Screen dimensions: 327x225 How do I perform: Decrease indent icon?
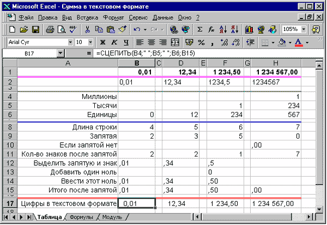[x=250, y=42]
